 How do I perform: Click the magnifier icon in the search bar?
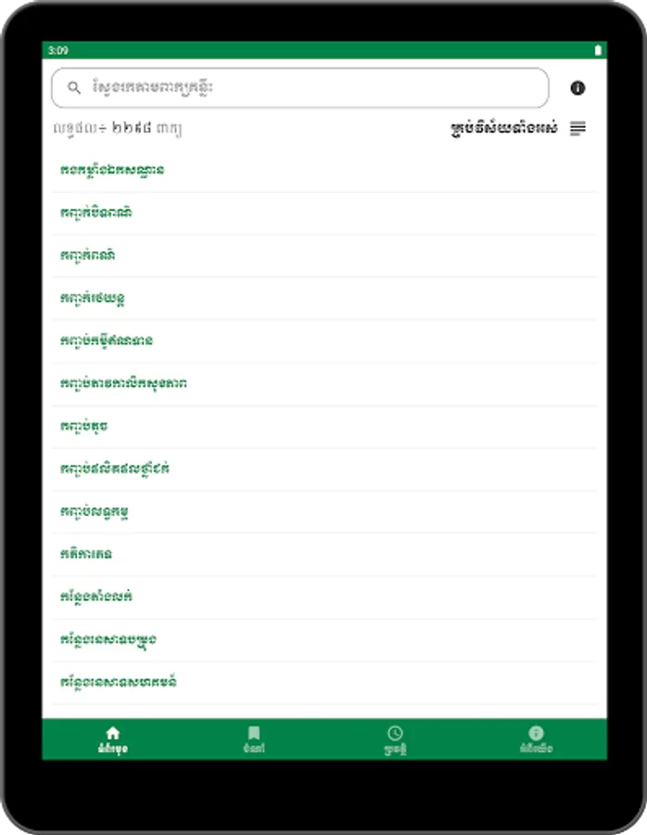74,88
